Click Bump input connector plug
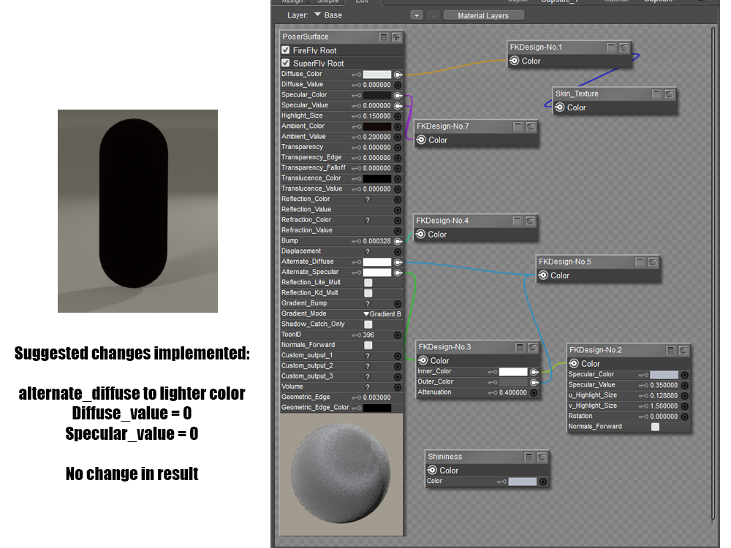This screenshot has height=548, width=731. 398,241
